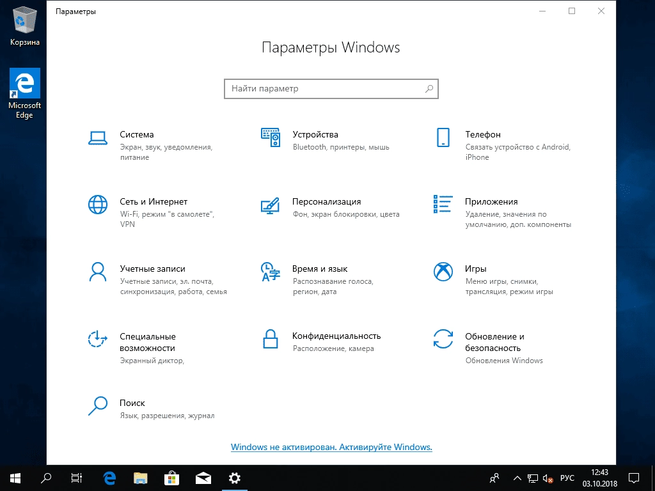Switch input language РУС indicator
The height and width of the screenshot is (491, 655).
tap(567, 478)
